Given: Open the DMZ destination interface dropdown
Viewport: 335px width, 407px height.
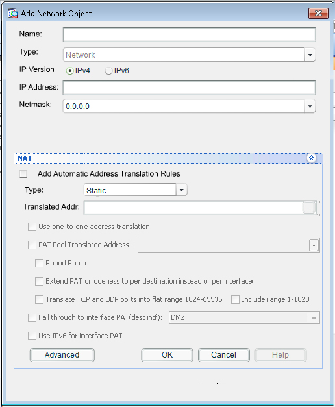Looking at the screenshot, I should click(314, 318).
